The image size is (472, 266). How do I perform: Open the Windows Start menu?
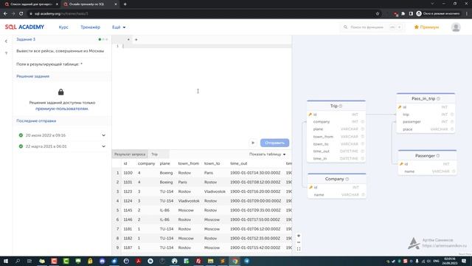coord(6,261)
